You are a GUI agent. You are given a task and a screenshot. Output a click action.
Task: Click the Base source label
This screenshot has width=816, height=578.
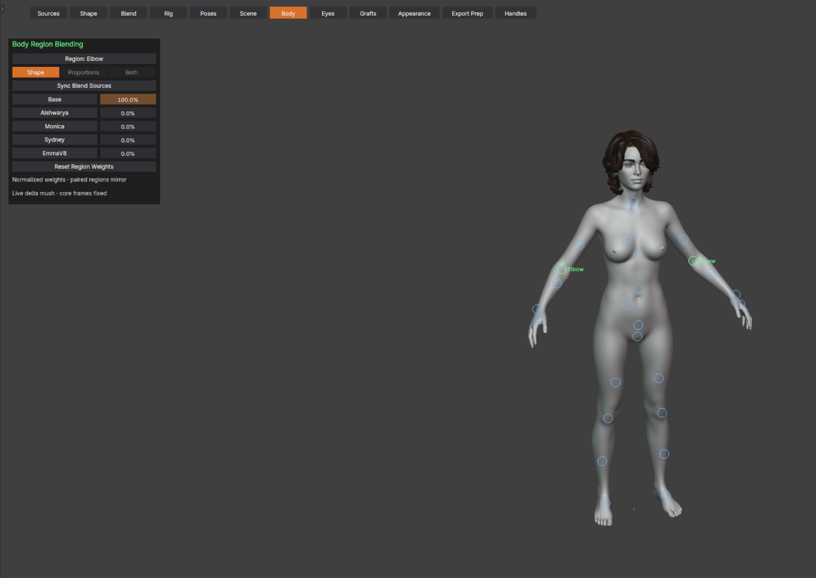coord(55,100)
